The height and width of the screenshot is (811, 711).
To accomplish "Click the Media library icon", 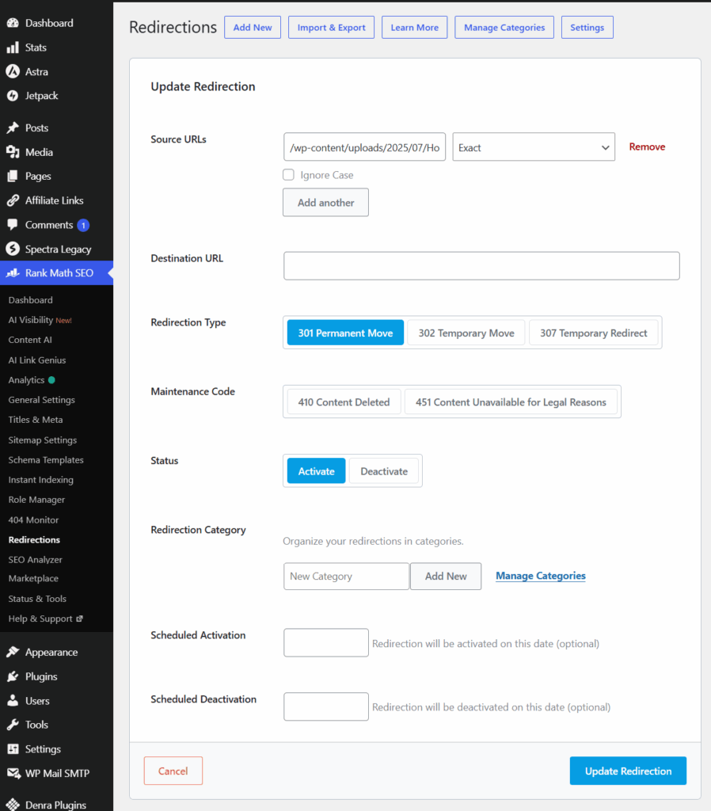I will coord(13,152).
